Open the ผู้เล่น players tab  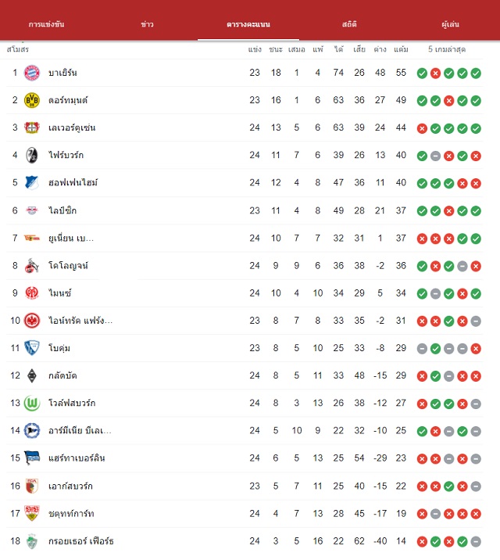pyautogui.click(x=450, y=24)
